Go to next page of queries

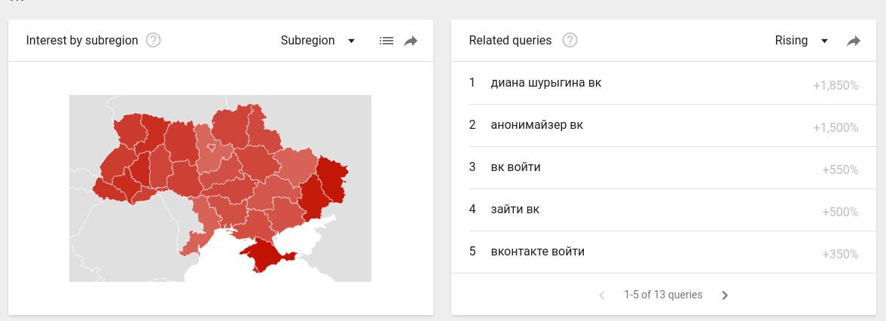pyautogui.click(x=725, y=295)
